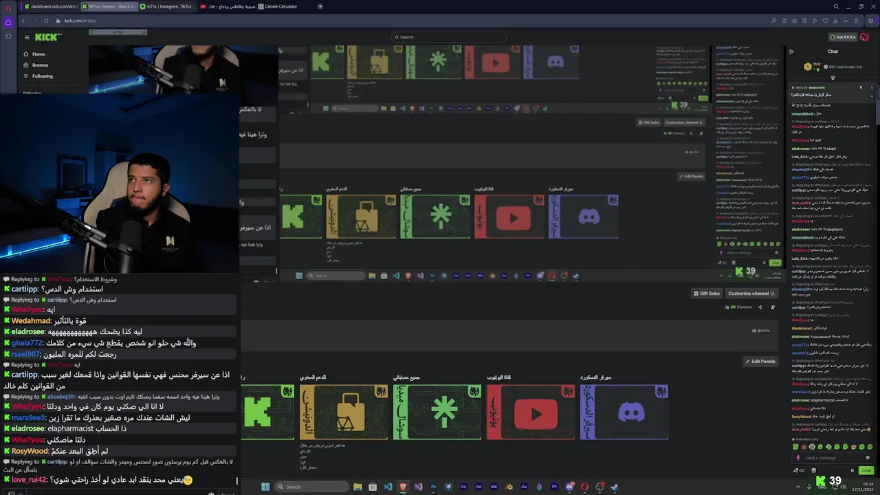880x495 pixels.
Task: Click the ghala772 username in the overlay chat
Action: pos(27,343)
